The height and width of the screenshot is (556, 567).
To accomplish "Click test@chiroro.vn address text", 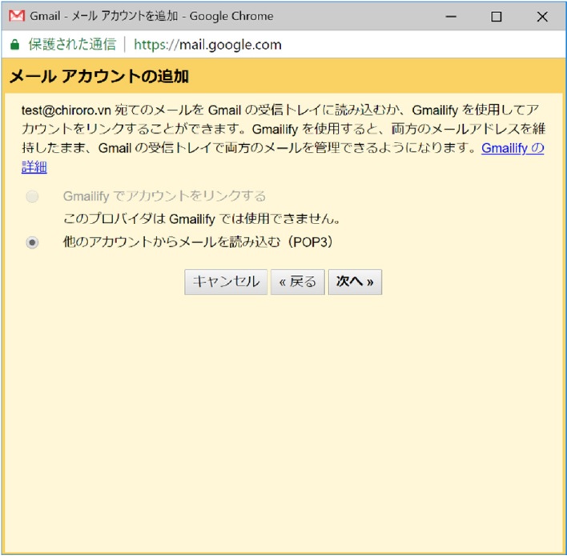I will 66,110.
